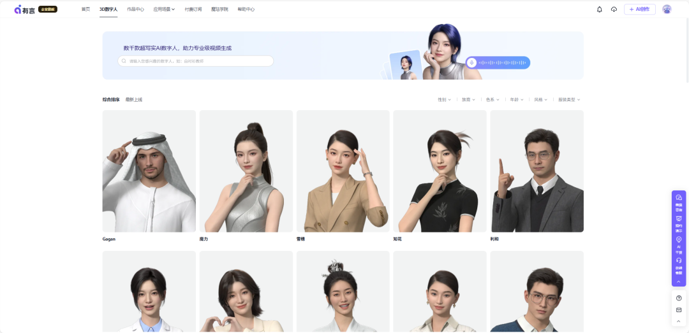Click the Gagan name label
The image size is (689, 333).
click(109, 239)
